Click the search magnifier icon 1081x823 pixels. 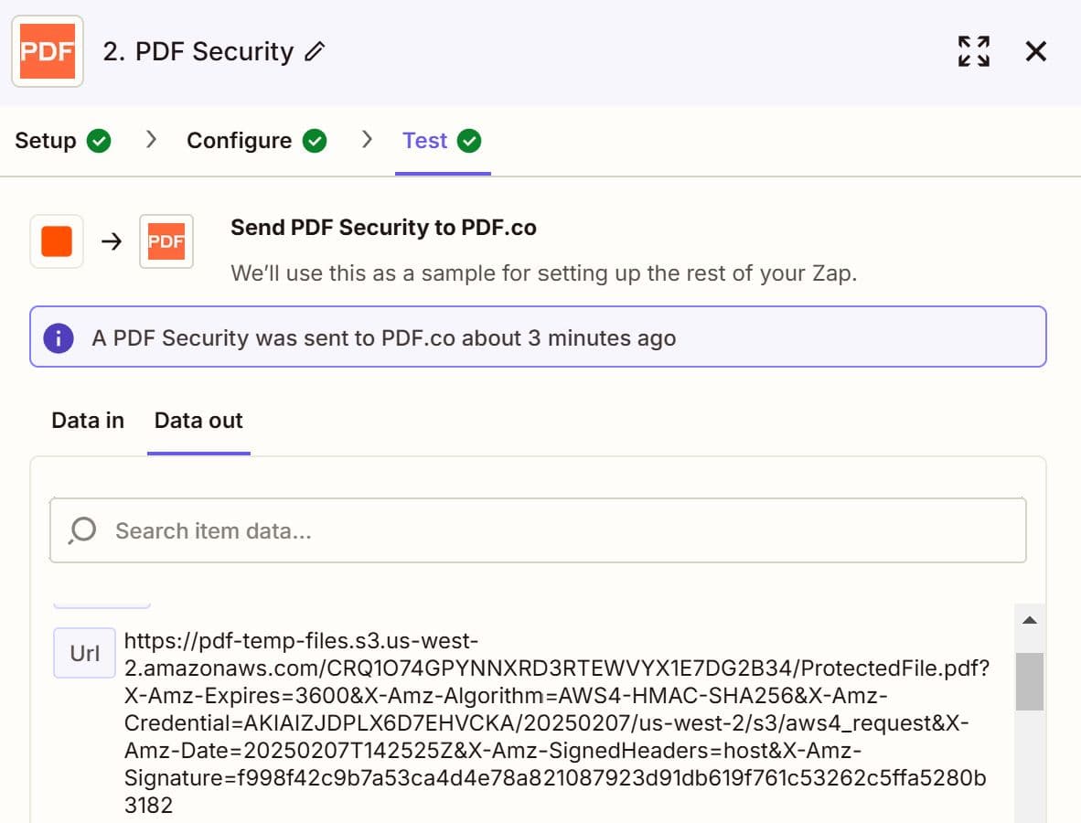(81, 529)
